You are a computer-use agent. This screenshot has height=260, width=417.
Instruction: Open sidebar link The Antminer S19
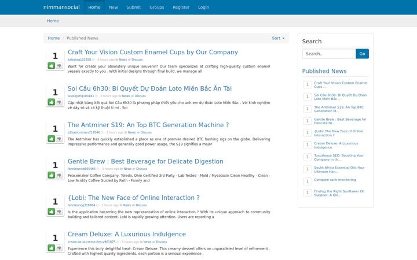tap(339, 109)
